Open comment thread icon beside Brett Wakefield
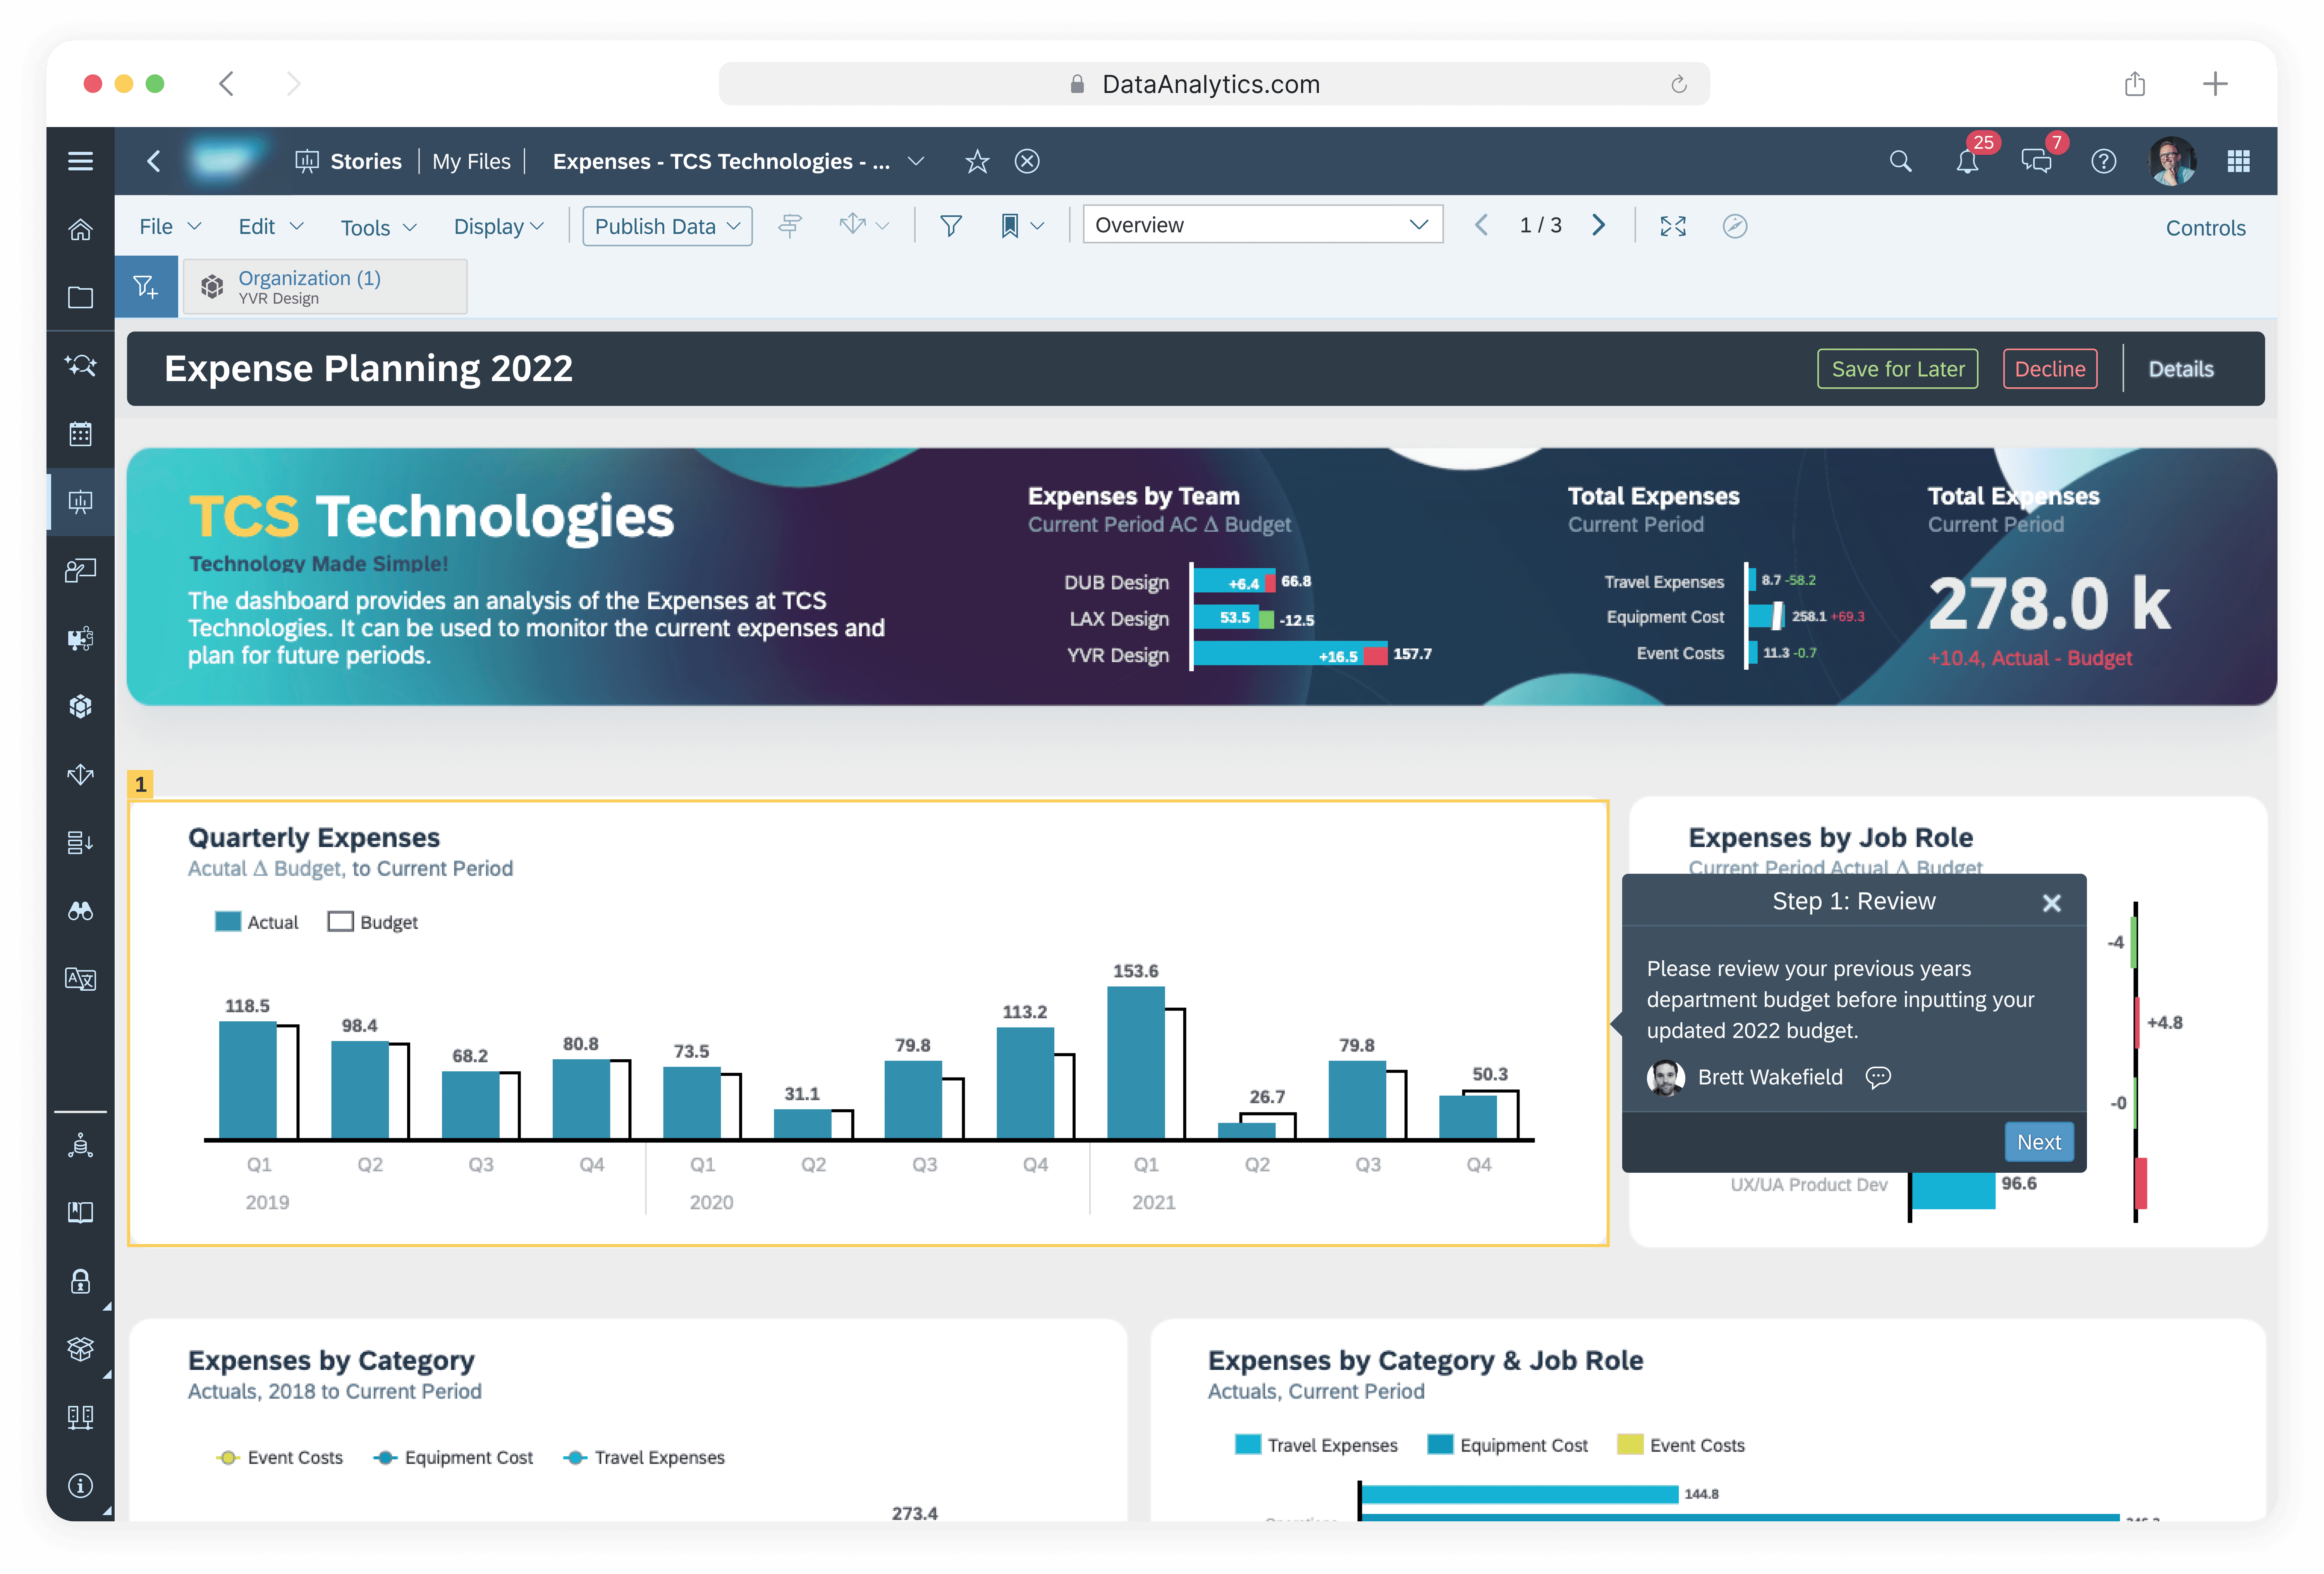 tap(1878, 1077)
